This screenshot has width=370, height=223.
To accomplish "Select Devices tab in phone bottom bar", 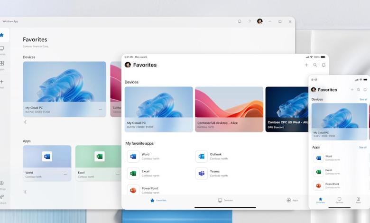I will [339, 201].
